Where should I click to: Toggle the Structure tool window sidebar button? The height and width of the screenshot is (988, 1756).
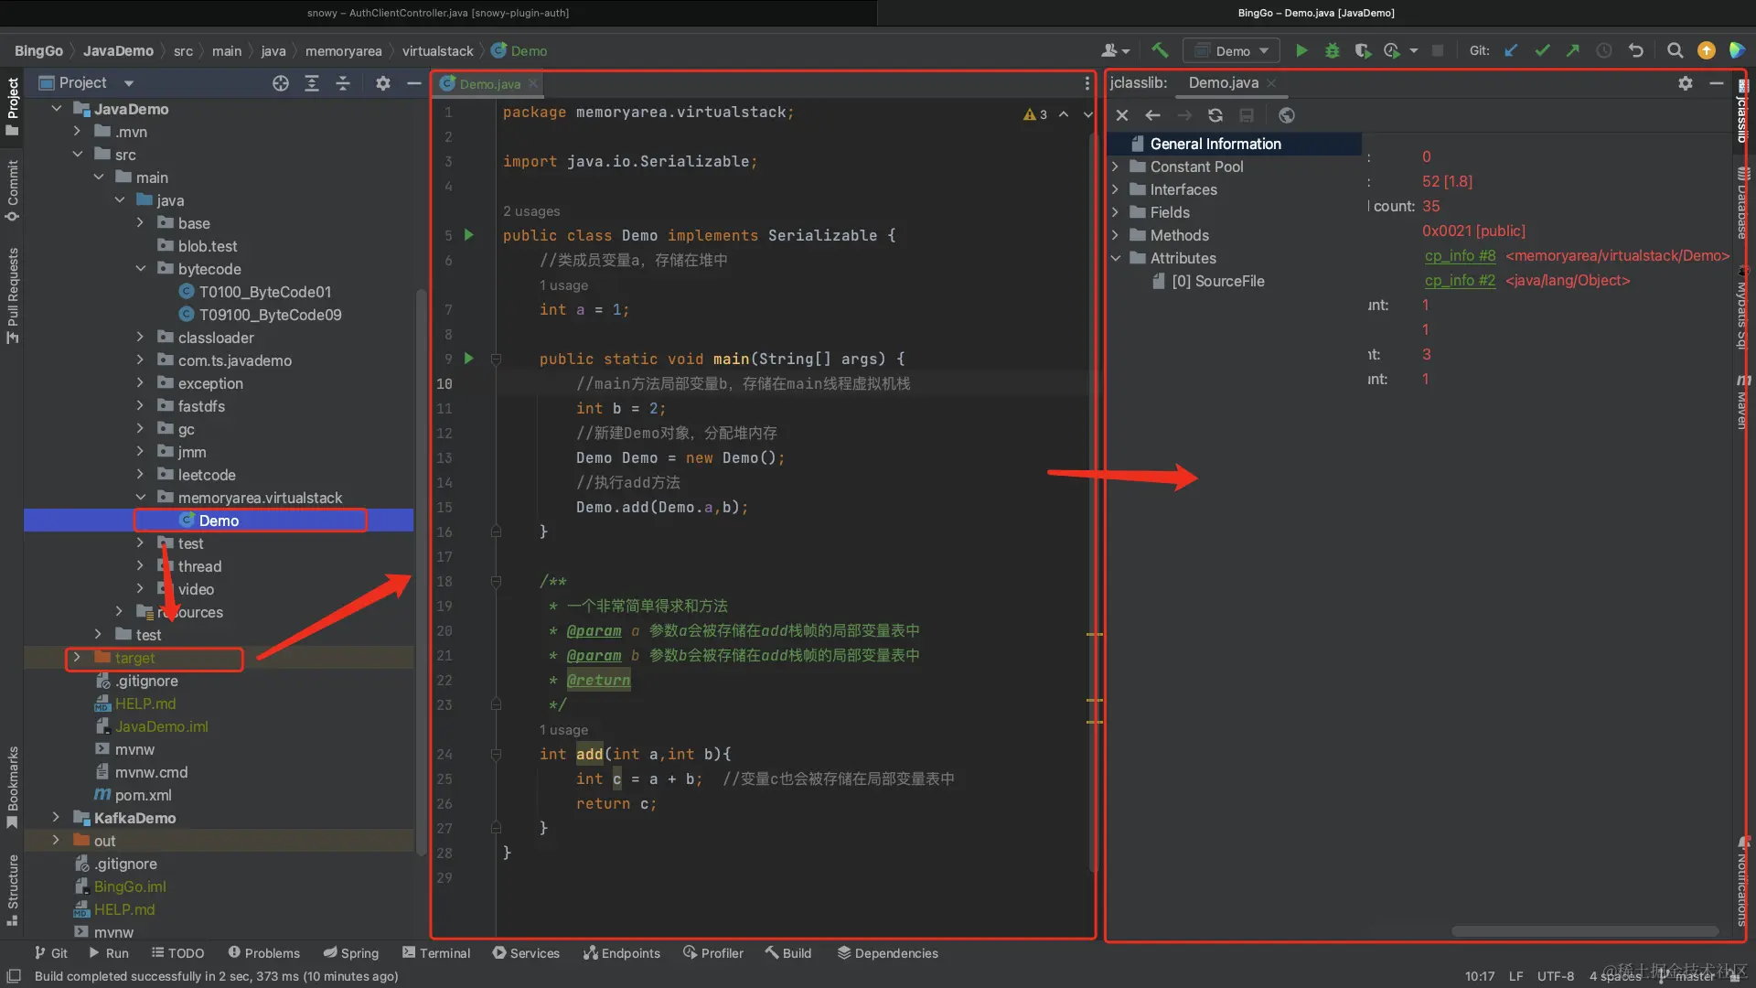pos(13,887)
